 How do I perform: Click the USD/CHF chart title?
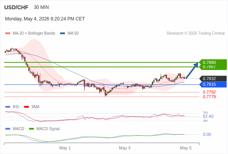pos(16,7)
